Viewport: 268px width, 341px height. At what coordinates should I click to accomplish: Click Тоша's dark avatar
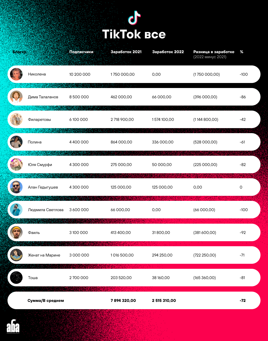pos(16,278)
